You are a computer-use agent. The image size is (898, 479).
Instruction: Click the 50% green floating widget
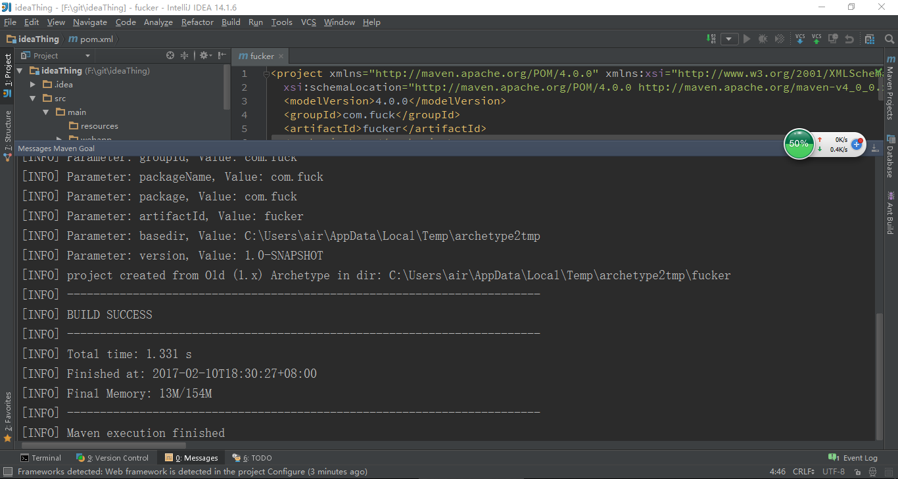point(799,143)
